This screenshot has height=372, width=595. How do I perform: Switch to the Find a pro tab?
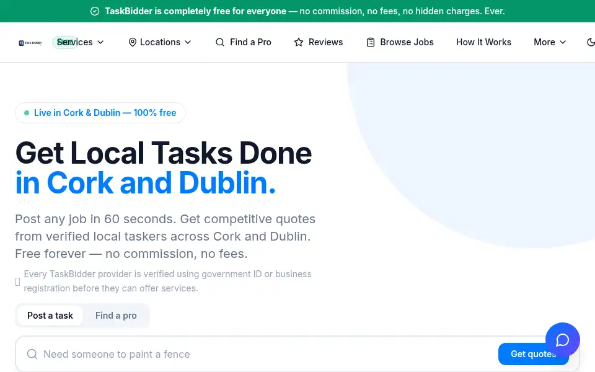point(116,316)
